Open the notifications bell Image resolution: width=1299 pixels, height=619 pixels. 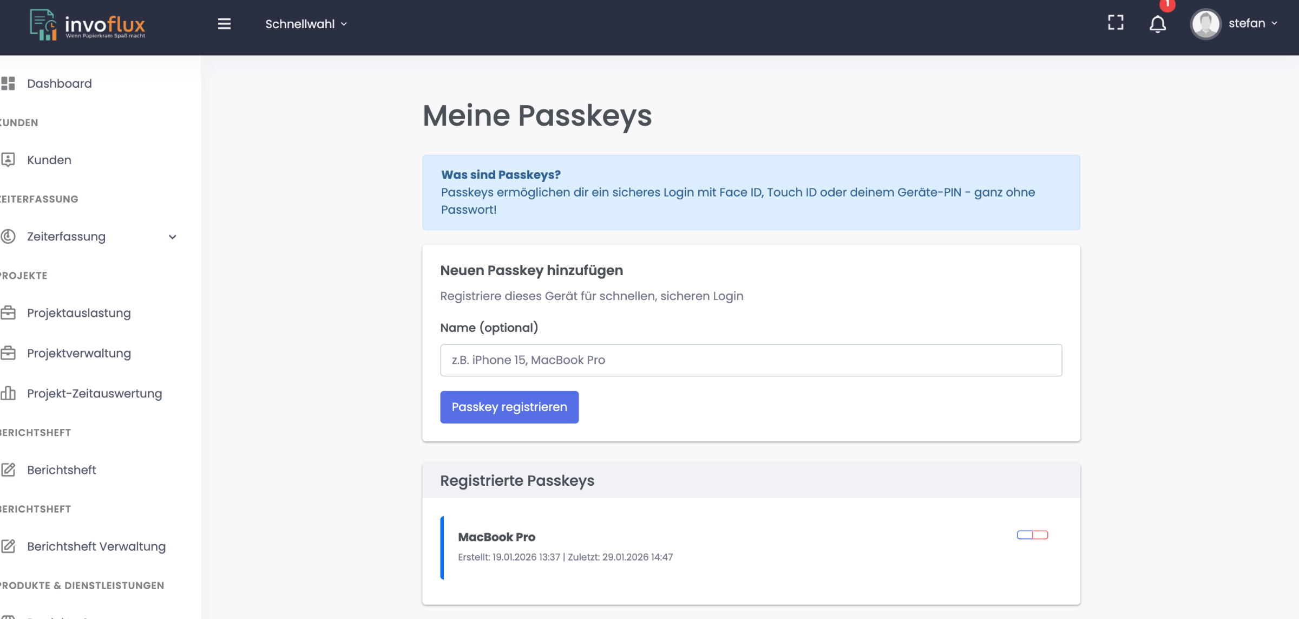[x=1157, y=24]
